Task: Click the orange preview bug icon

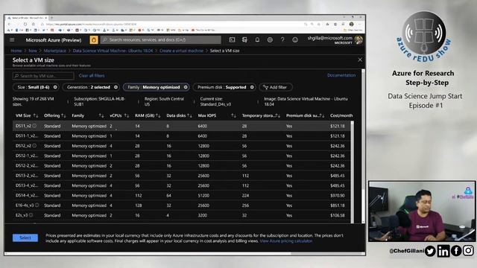Action: (x=94, y=39)
